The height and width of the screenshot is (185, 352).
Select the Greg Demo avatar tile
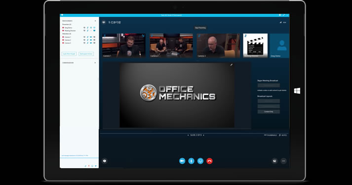pos(279,46)
